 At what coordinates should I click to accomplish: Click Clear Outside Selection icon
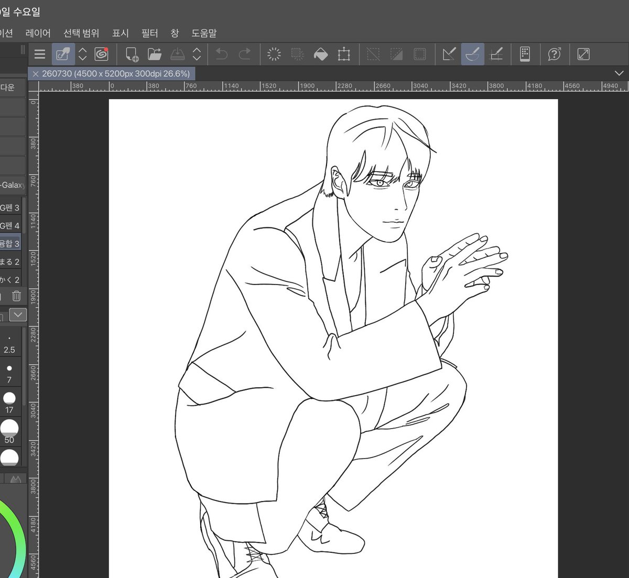pyautogui.click(x=297, y=54)
